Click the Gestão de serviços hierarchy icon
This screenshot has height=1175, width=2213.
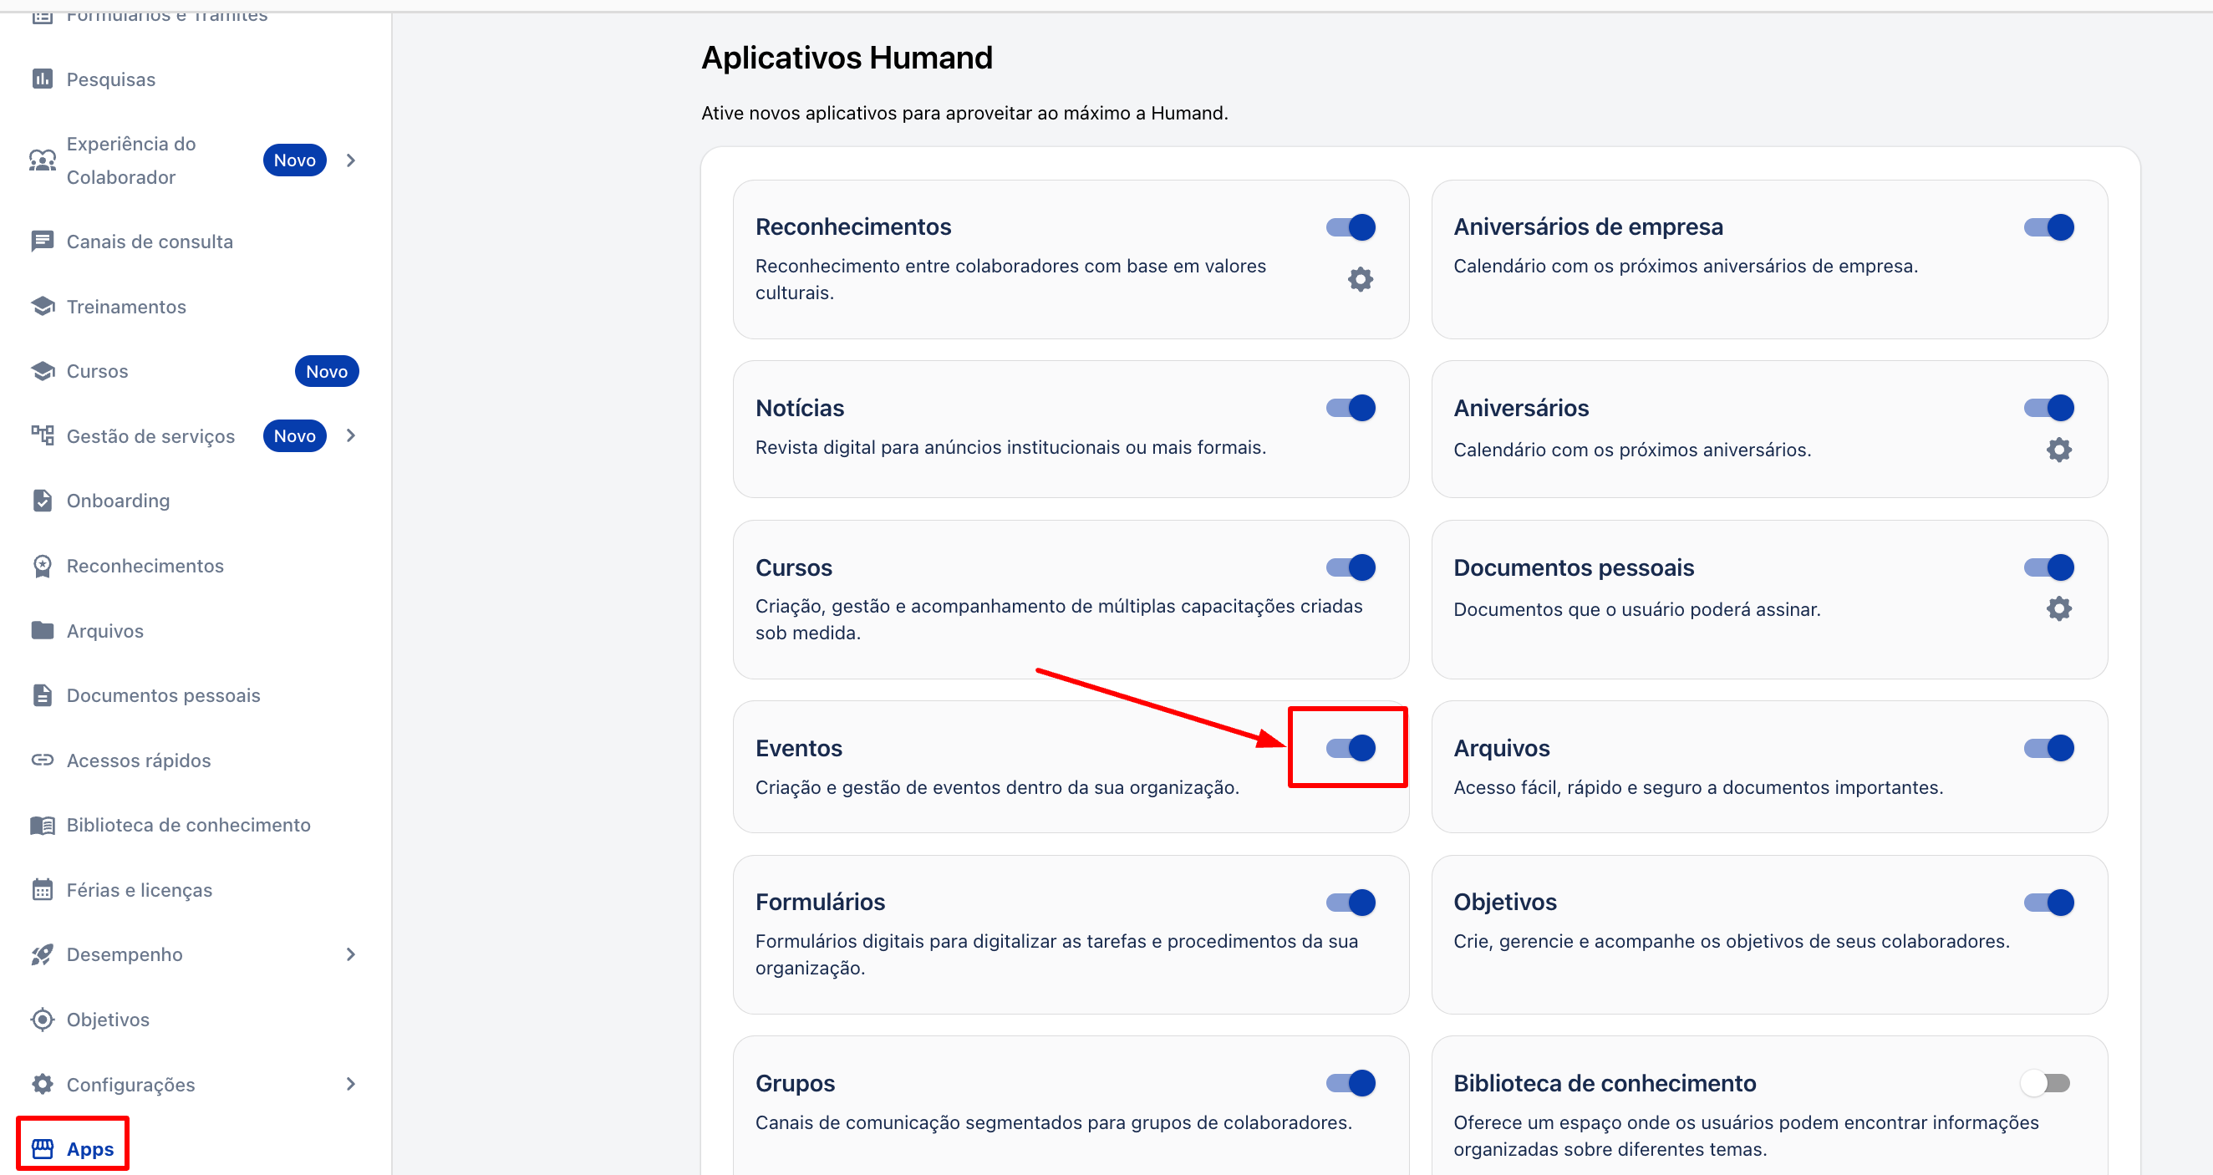coord(42,435)
